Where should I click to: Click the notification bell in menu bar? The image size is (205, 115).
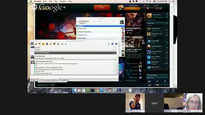coord(133,1)
